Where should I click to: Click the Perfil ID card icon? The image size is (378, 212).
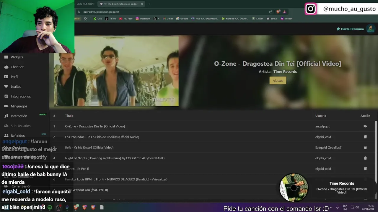[x=6, y=77]
